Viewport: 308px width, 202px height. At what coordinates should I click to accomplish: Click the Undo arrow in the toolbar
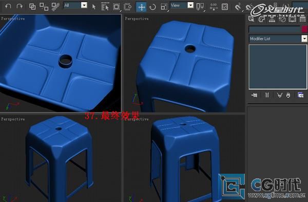8,6
